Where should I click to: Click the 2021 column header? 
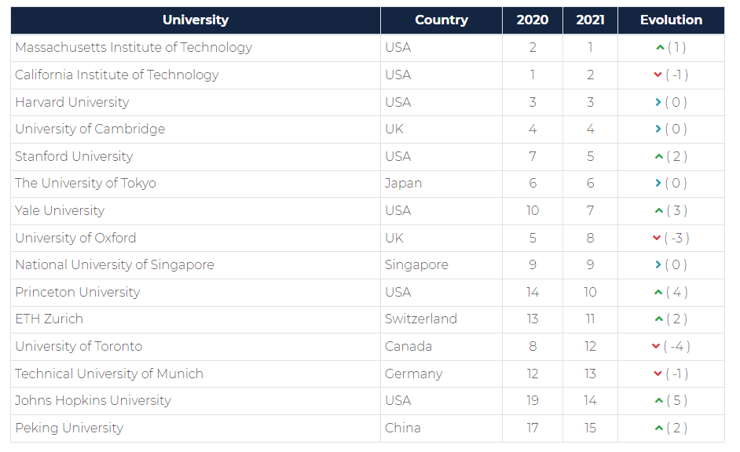pyautogui.click(x=590, y=20)
